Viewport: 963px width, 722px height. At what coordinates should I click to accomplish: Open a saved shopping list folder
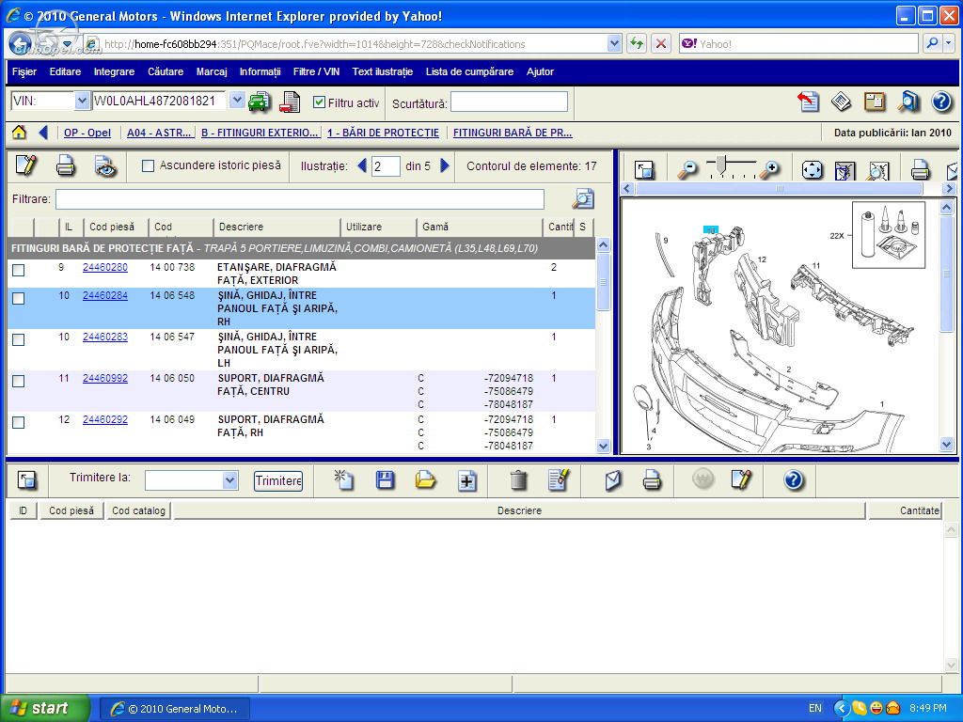coord(425,480)
